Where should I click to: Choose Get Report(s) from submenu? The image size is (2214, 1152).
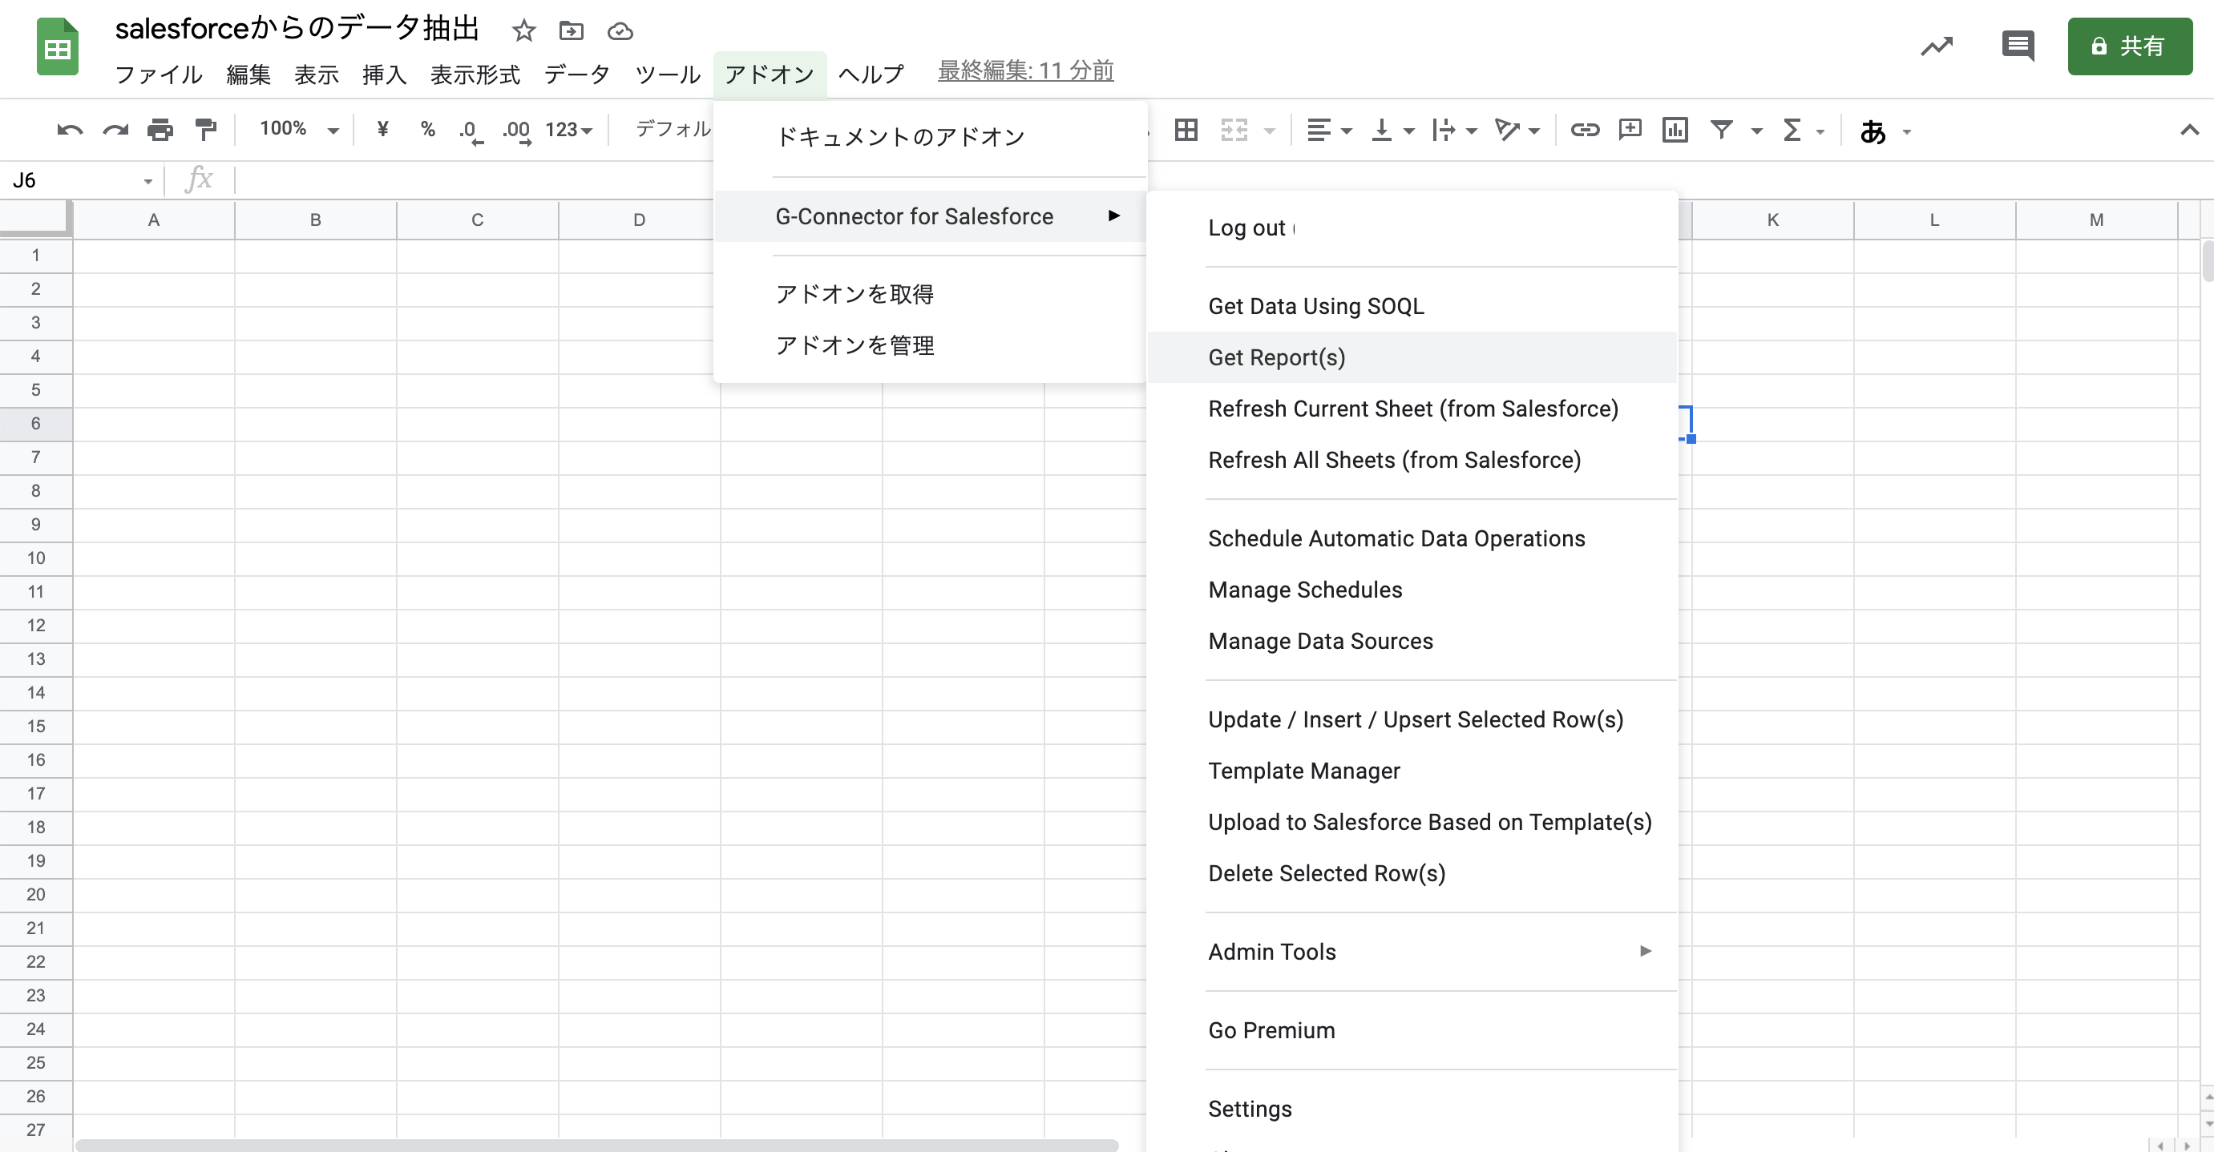pos(1276,357)
